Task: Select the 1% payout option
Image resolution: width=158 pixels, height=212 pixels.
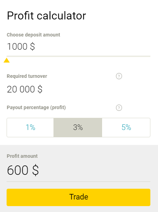Action: 30,128
